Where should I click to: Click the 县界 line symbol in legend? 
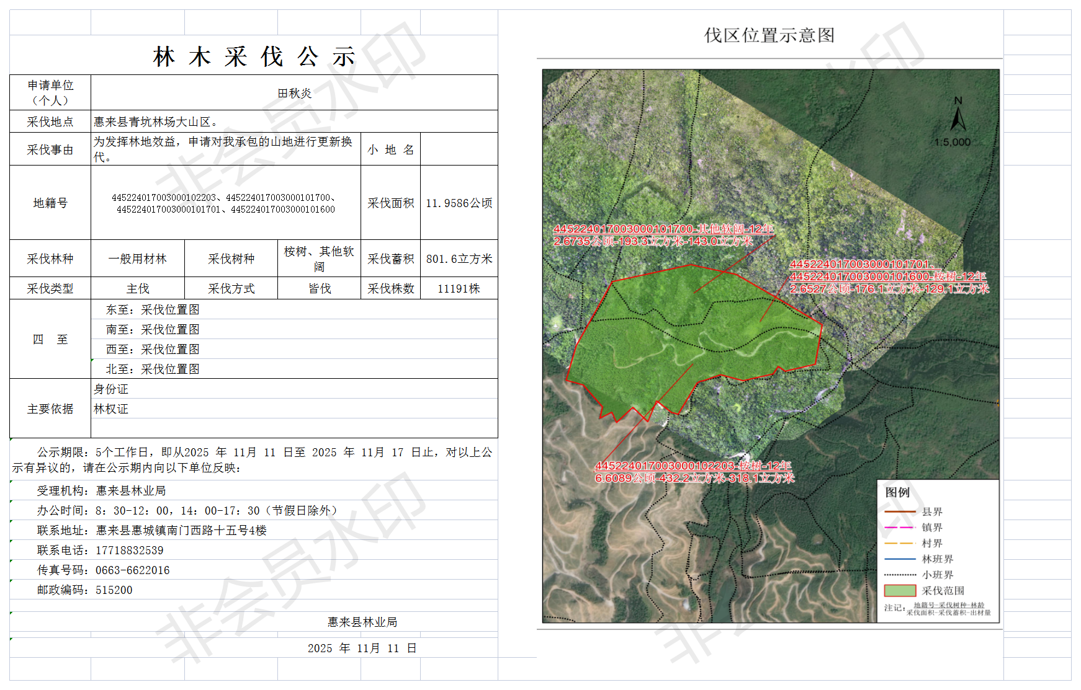coord(900,512)
